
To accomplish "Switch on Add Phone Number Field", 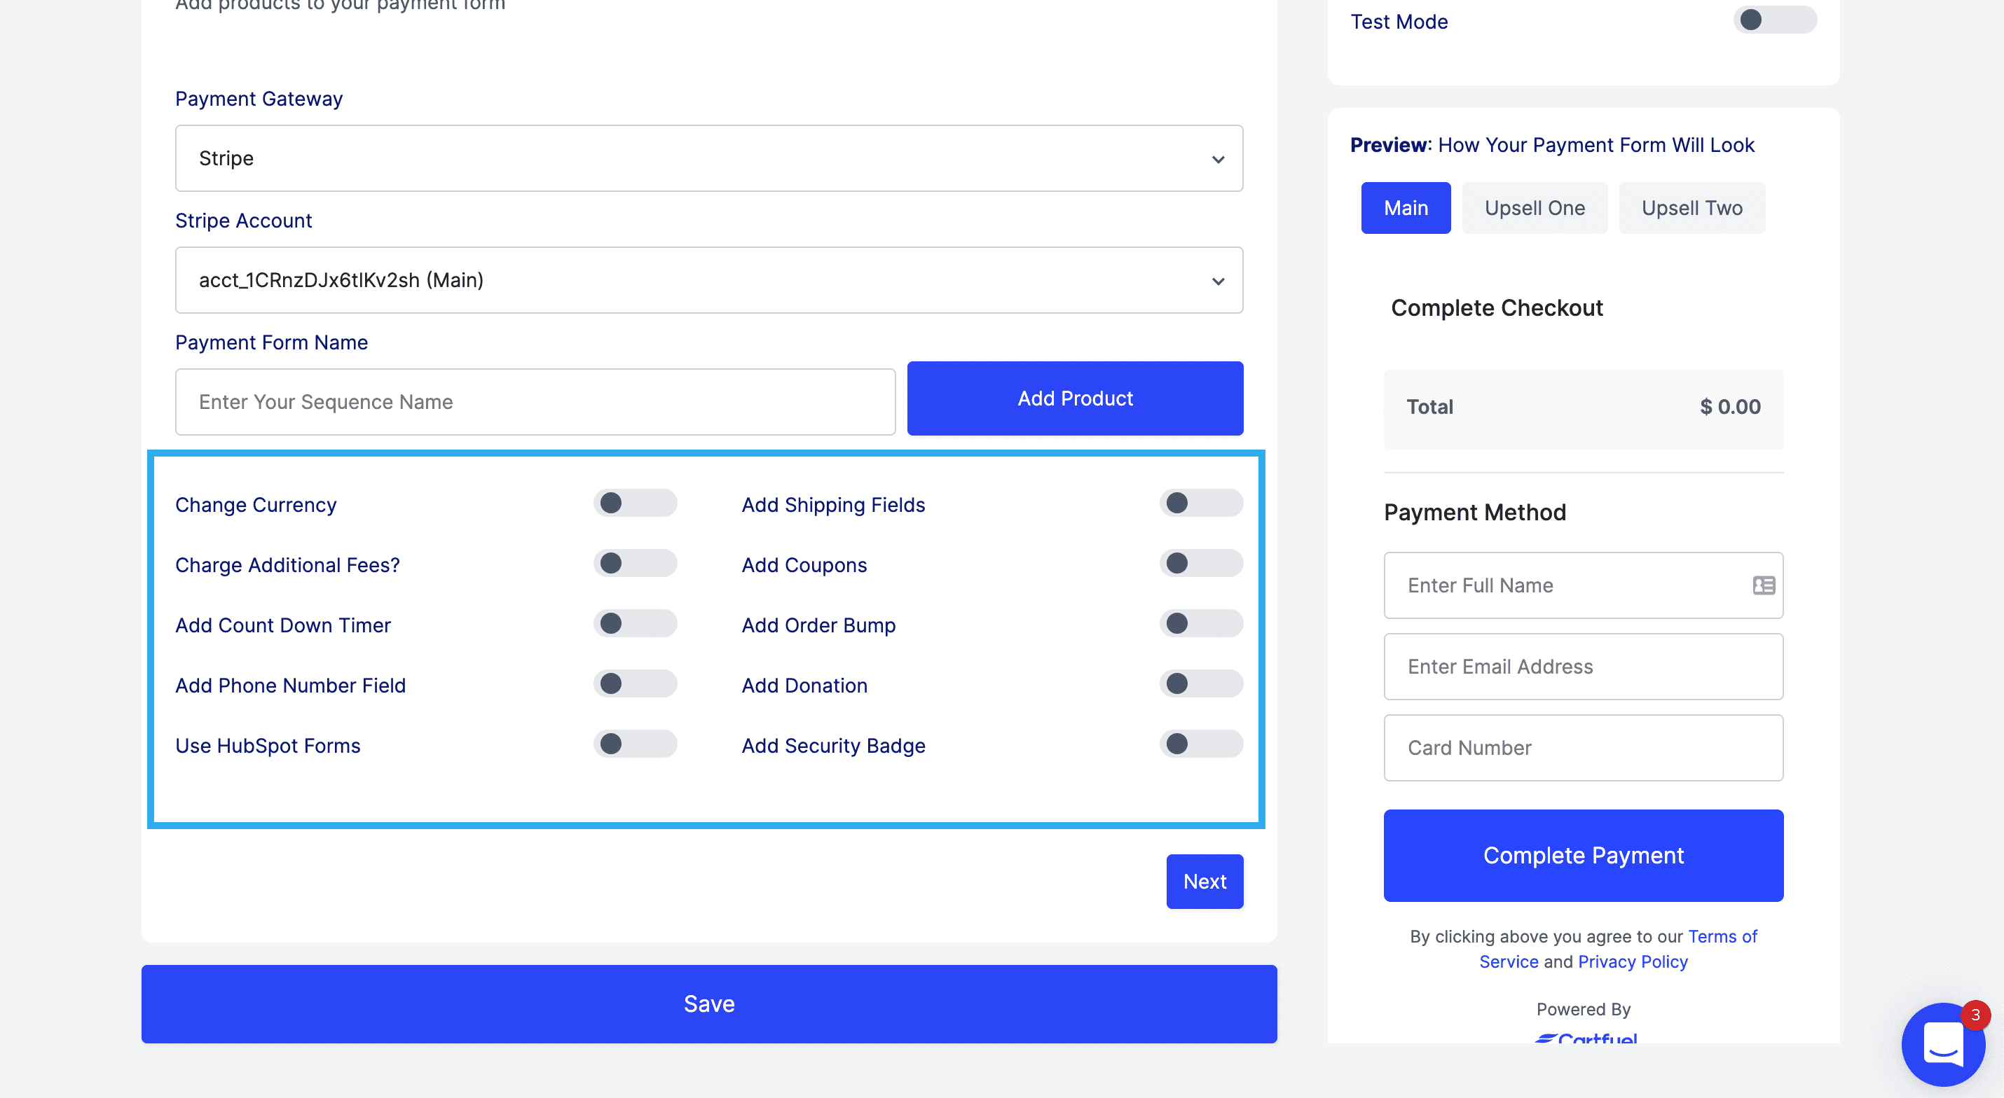I will [x=635, y=683].
